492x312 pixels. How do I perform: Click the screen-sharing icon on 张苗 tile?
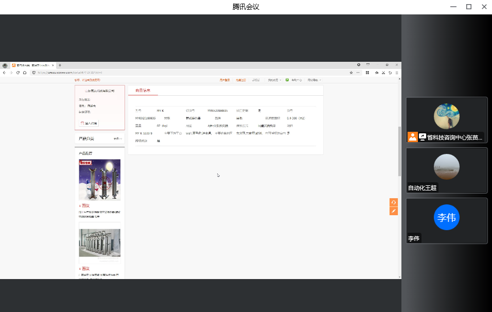click(x=422, y=137)
